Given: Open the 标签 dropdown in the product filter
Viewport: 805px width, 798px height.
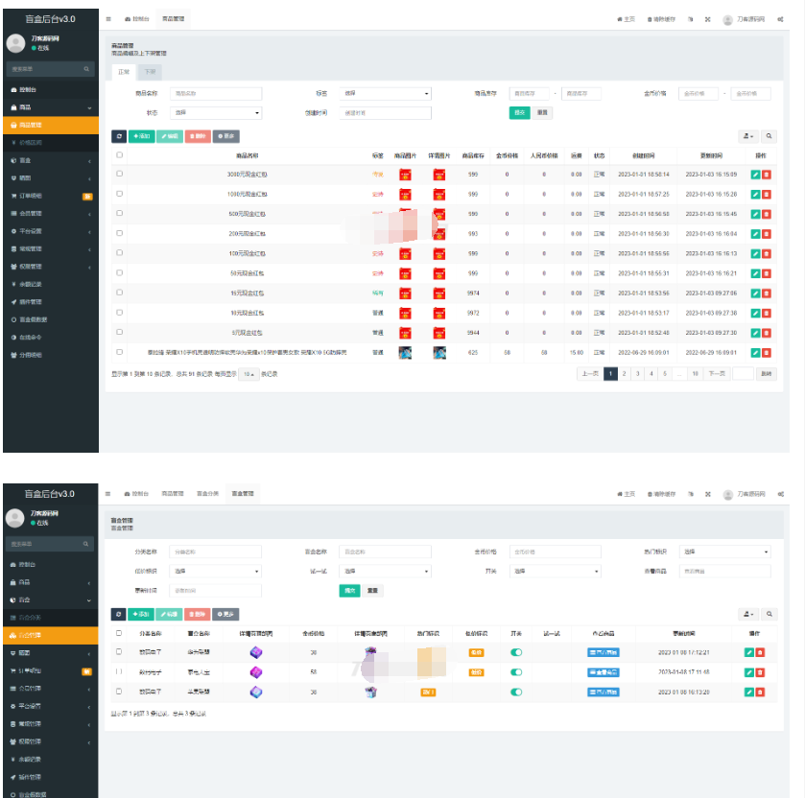Looking at the screenshot, I should (387, 94).
